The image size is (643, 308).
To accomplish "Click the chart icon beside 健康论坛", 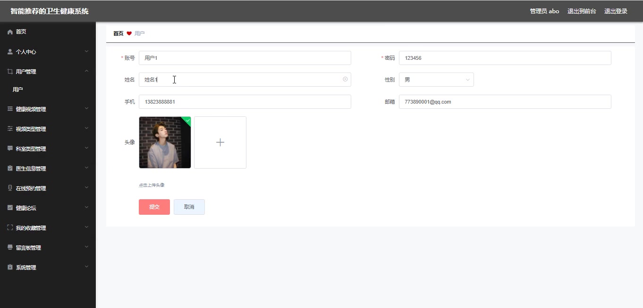I will coord(10,208).
